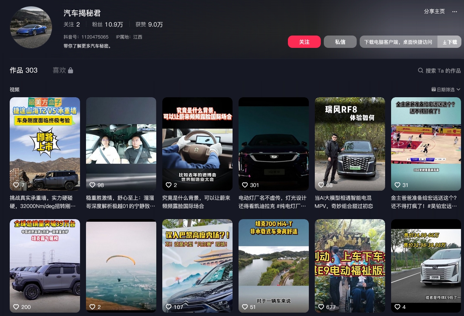Click heart icon on the paraglider video

pos(92,307)
